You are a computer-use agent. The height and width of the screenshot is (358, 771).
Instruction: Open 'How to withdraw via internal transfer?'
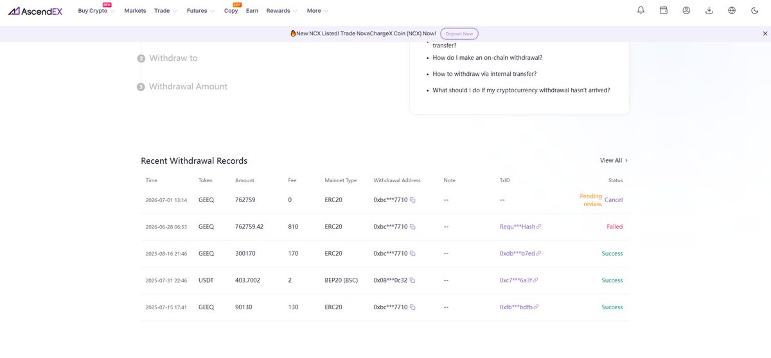[x=484, y=74]
